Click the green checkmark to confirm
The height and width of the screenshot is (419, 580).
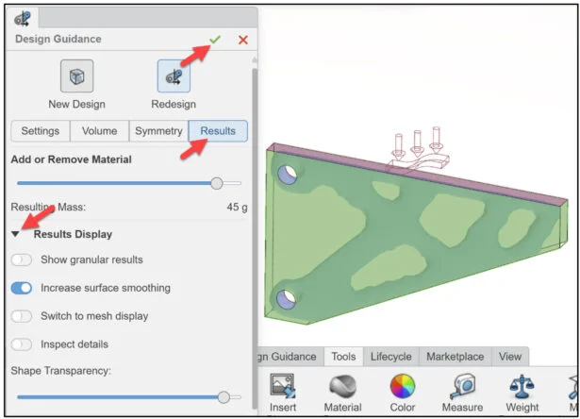[215, 40]
